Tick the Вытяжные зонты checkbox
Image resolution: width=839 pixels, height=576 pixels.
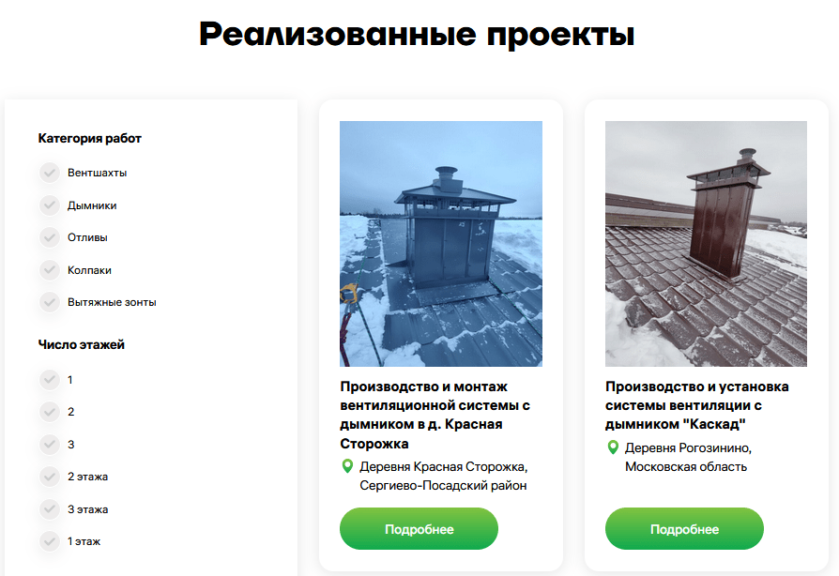pyautogui.click(x=50, y=302)
